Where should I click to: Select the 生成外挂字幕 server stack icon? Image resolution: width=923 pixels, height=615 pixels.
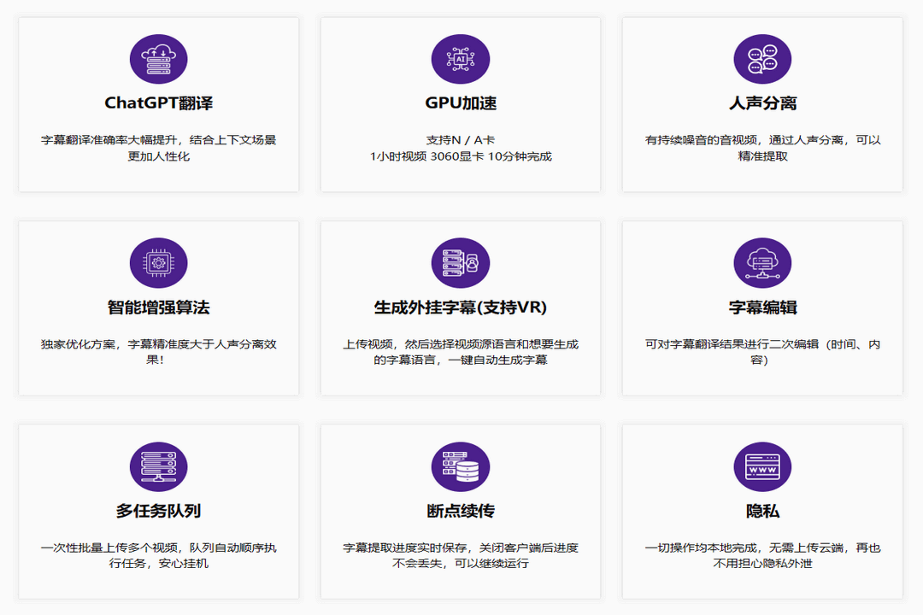pos(460,263)
